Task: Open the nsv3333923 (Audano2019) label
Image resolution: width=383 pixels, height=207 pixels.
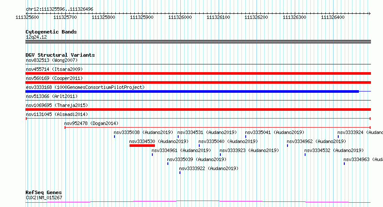Action: point(249,150)
